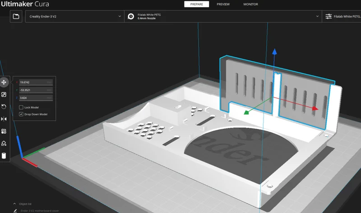This screenshot has width=361, height=213.
Task: Enable the Lock Model checkbox
Action: pos(21,107)
